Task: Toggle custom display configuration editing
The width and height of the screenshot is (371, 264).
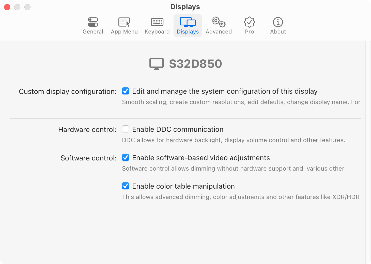Action: click(126, 91)
